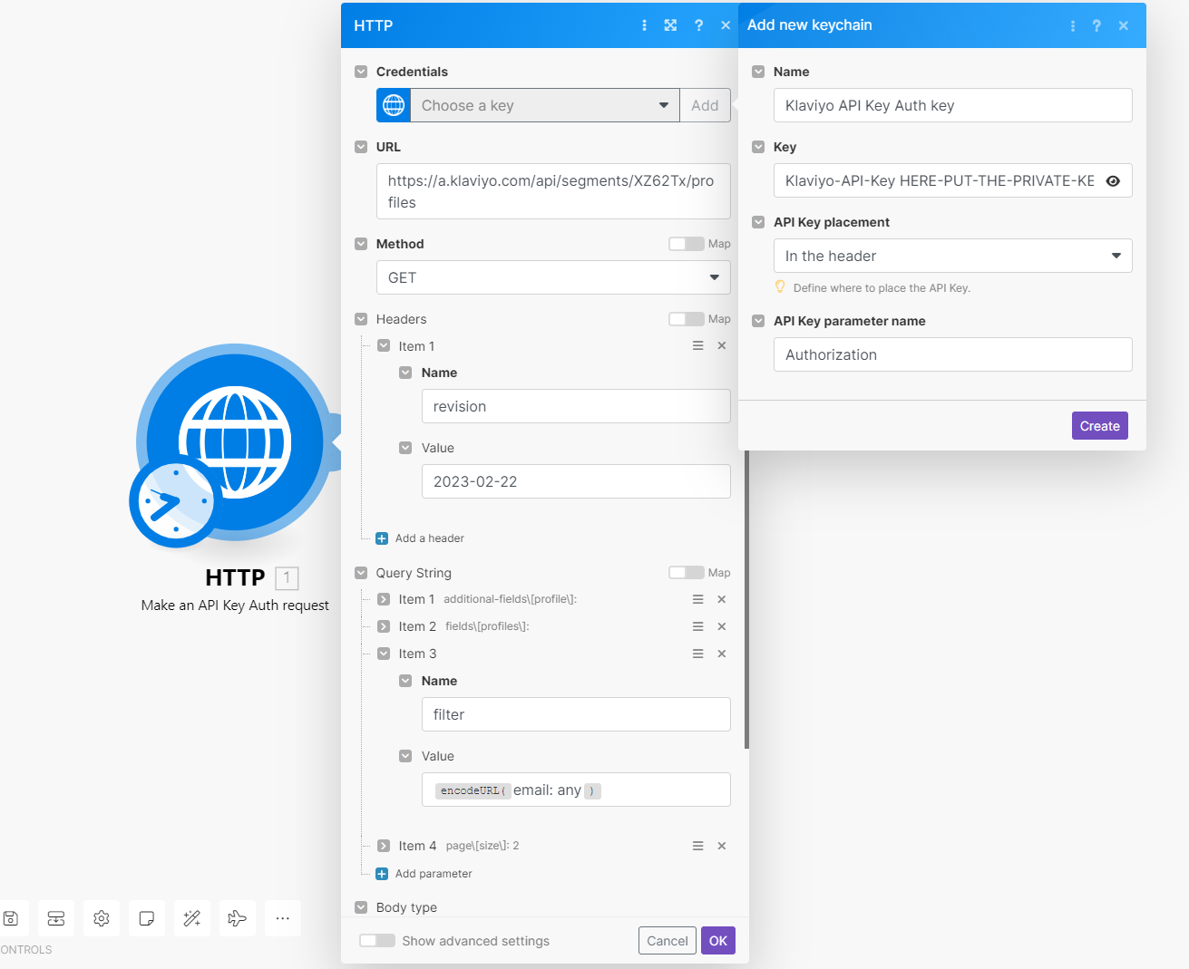The height and width of the screenshot is (969, 1189).
Task: Remove Query String Item 4
Action: 722,846
